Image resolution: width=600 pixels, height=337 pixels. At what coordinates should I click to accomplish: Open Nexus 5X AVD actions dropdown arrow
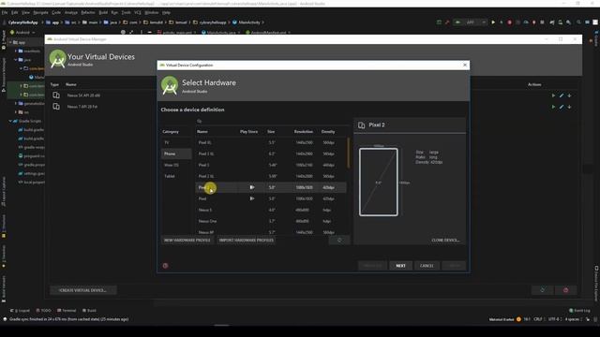coord(569,95)
